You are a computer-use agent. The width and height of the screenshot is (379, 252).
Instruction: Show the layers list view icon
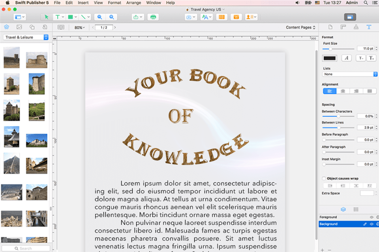[343, 209]
